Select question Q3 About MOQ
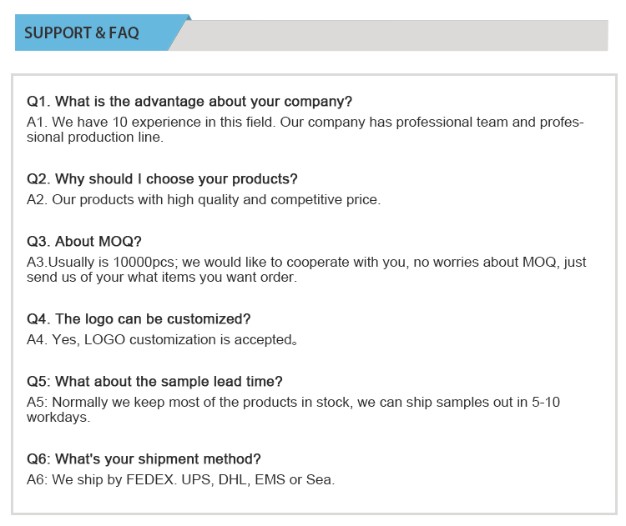The image size is (626, 526). coord(84,242)
